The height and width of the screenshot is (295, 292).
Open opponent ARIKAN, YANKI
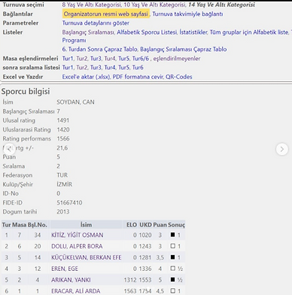[71, 280]
